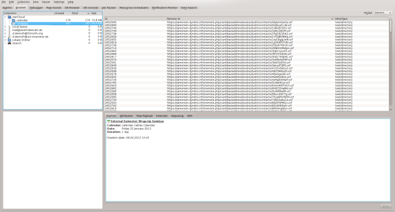The width and height of the screenshot is (395, 212).
Task: Expand the d.demuth@52north.org node
Action: 5,33
